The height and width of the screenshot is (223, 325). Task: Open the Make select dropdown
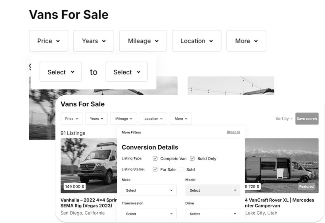tap(149, 190)
